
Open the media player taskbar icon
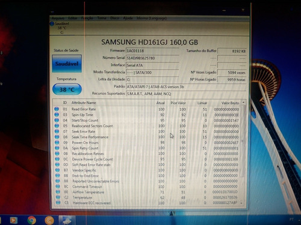click(14, 220)
